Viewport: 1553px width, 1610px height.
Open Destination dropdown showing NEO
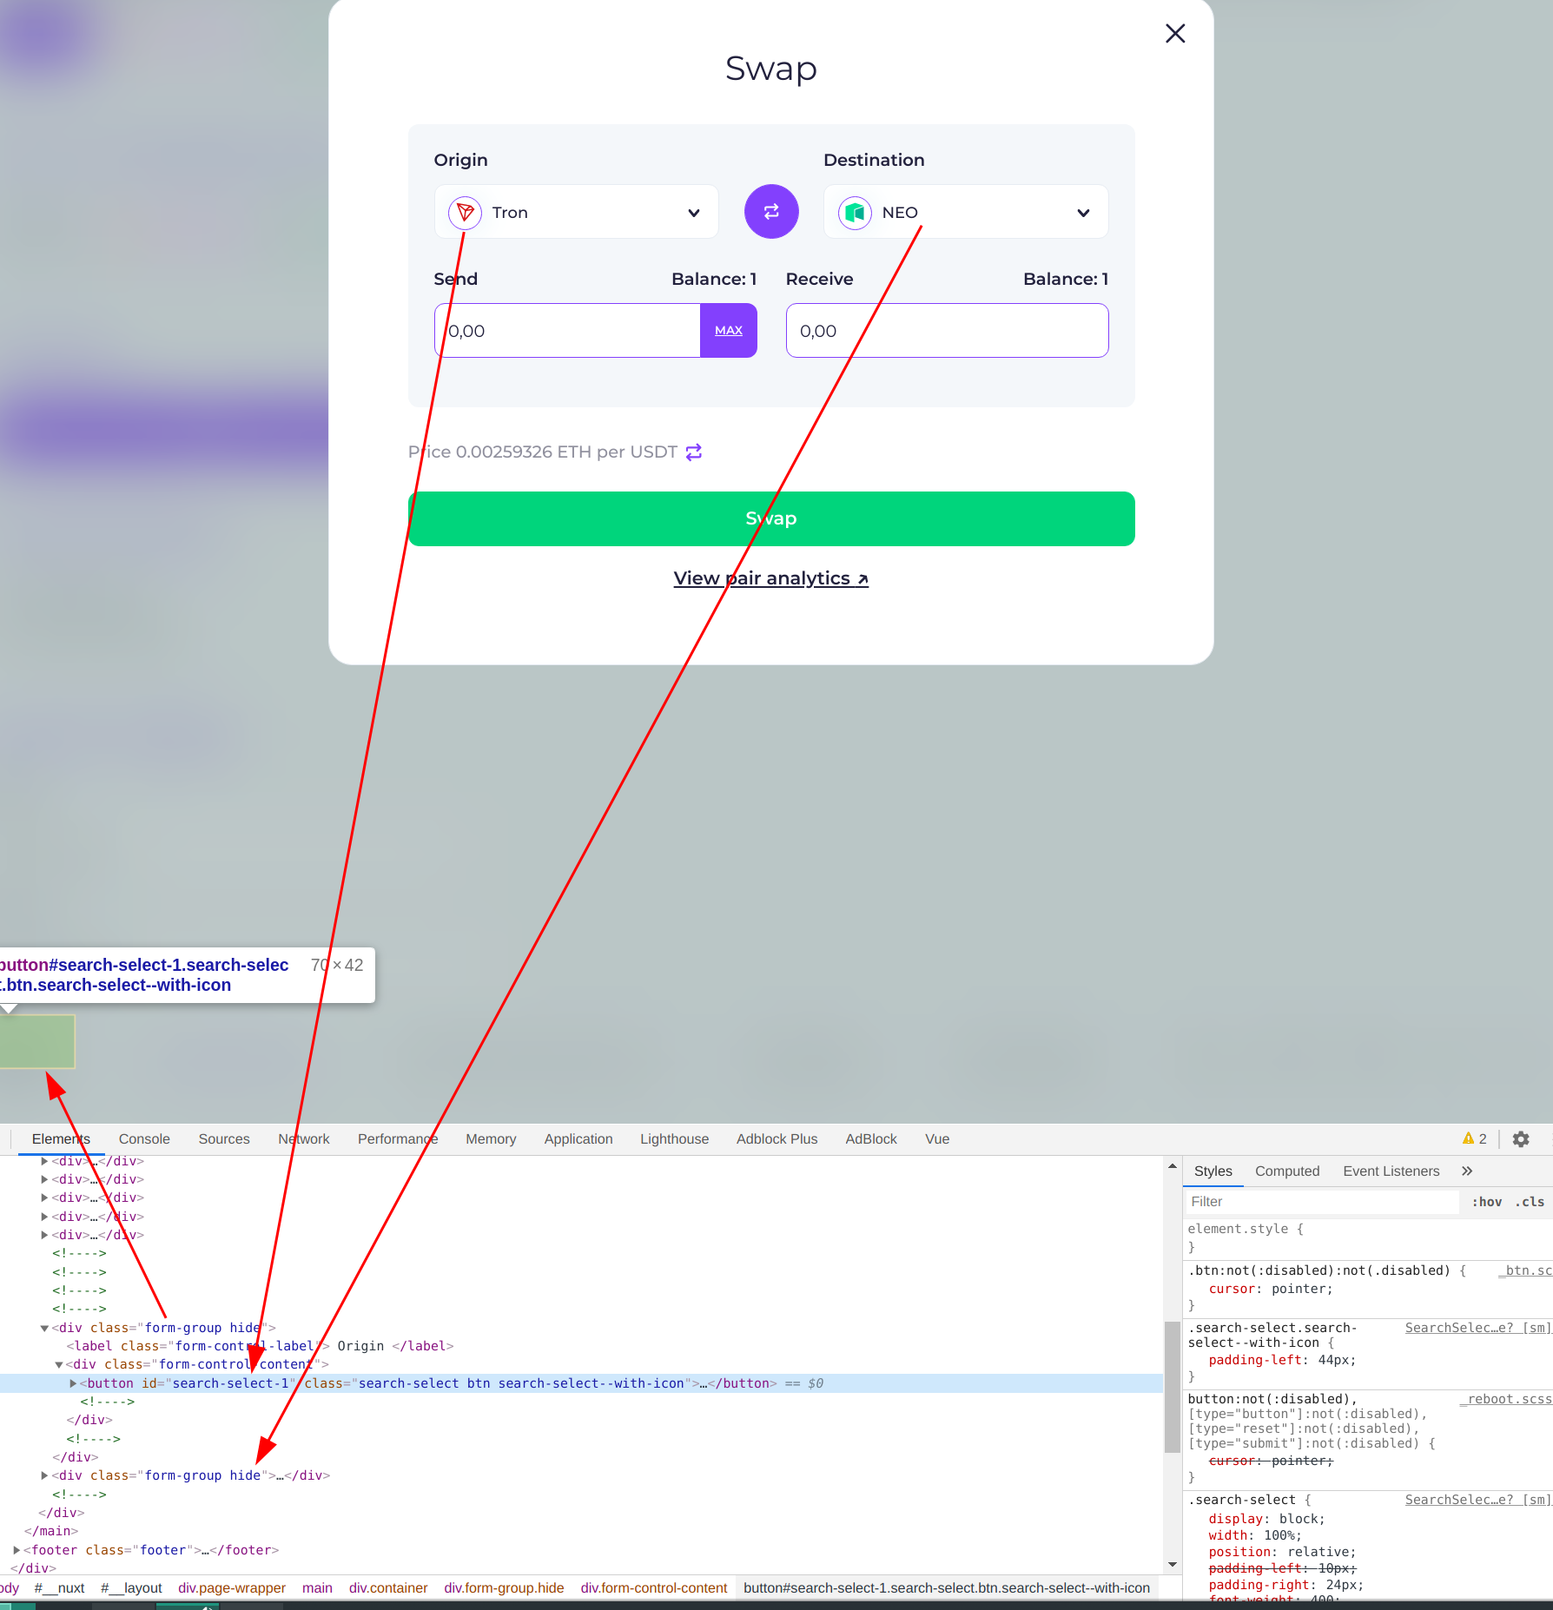click(966, 212)
